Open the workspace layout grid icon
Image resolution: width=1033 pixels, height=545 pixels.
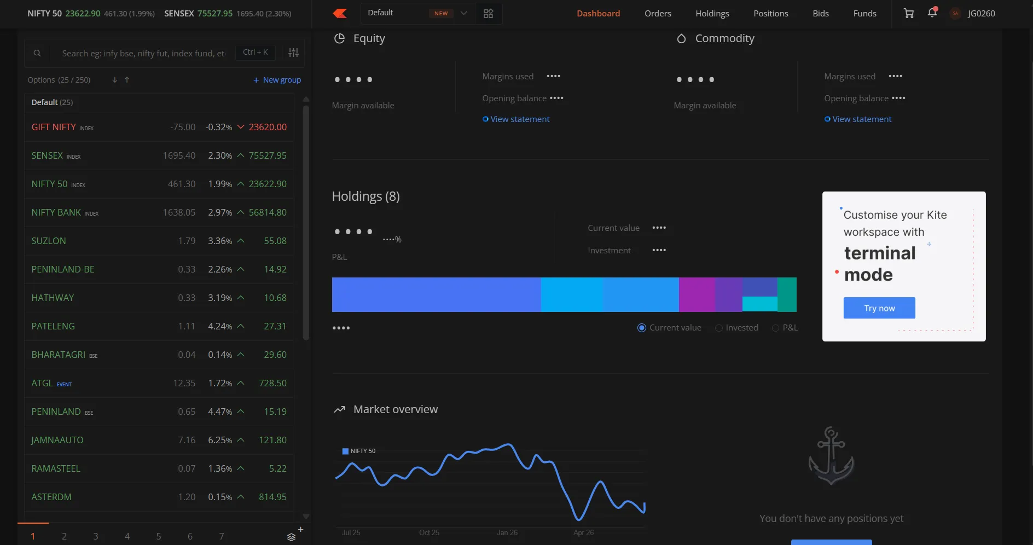pos(489,13)
